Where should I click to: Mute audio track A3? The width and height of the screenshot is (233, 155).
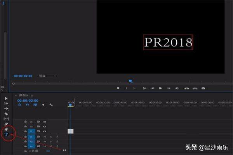(x=45, y=146)
